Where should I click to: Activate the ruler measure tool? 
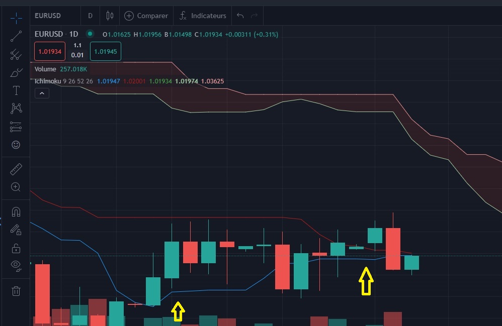point(16,169)
